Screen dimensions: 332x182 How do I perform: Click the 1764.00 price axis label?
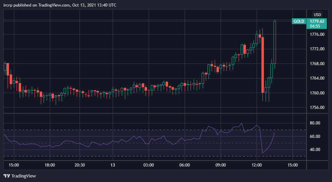tap(317, 78)
